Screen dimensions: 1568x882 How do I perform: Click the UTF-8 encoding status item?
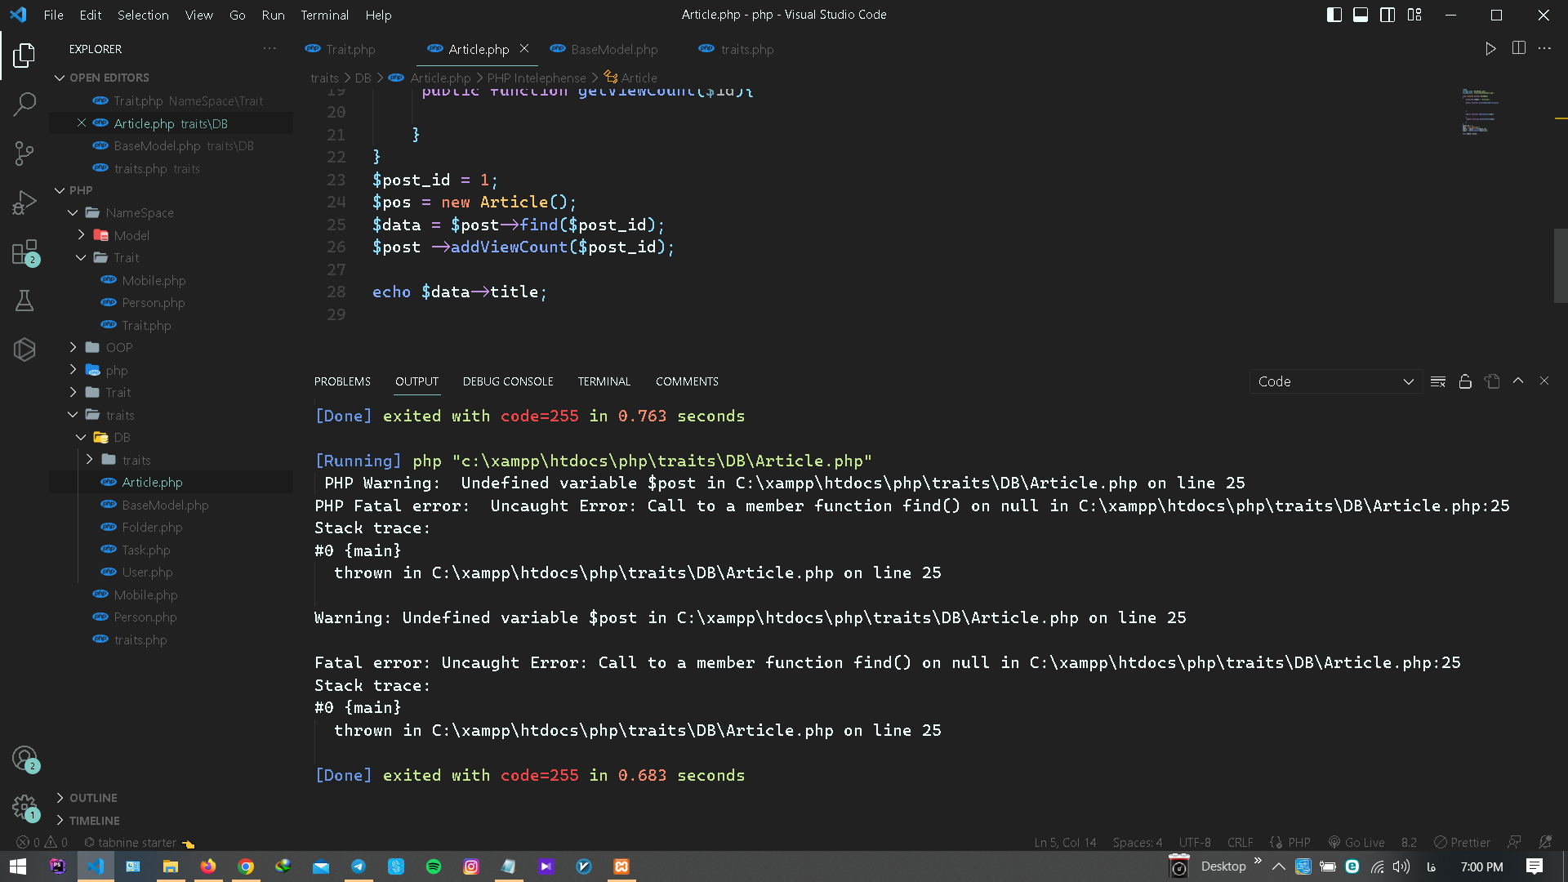1195,842
